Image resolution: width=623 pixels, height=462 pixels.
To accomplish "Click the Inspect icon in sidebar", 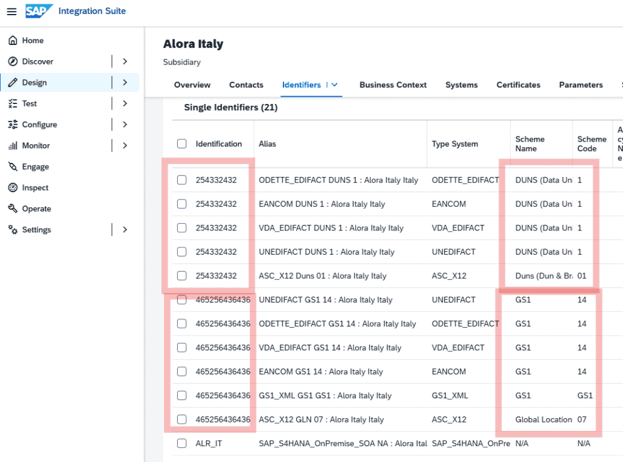I will click(13, 188).
